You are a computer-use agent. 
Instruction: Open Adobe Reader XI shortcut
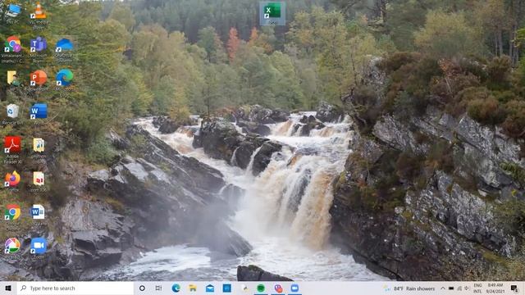13,149
